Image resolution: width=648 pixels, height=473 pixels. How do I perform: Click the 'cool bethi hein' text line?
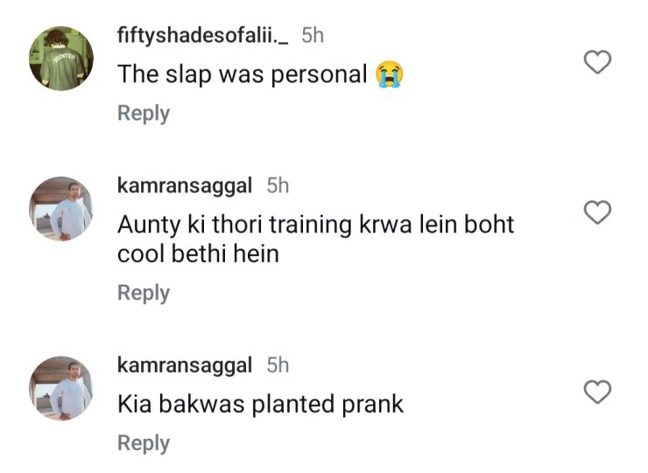pyautogui.click(x=199, y=254)
